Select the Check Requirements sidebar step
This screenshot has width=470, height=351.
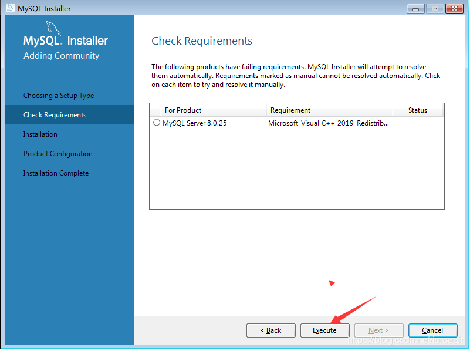pyautogui.click(x=69, y=115)
